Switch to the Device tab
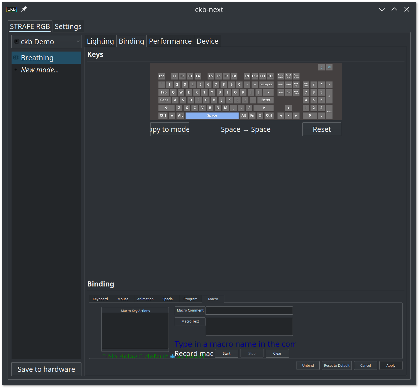 click(207, 41)
